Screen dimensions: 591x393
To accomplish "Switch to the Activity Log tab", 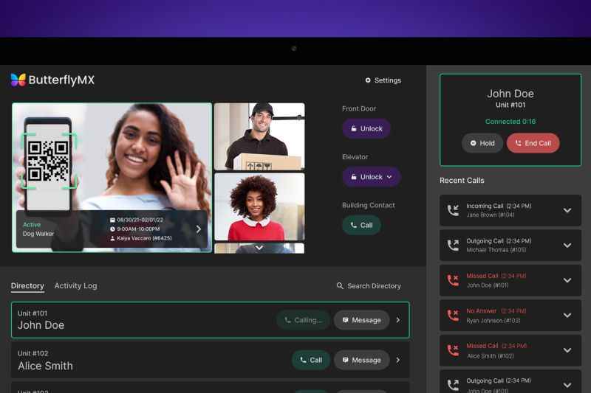I will 75,286.
